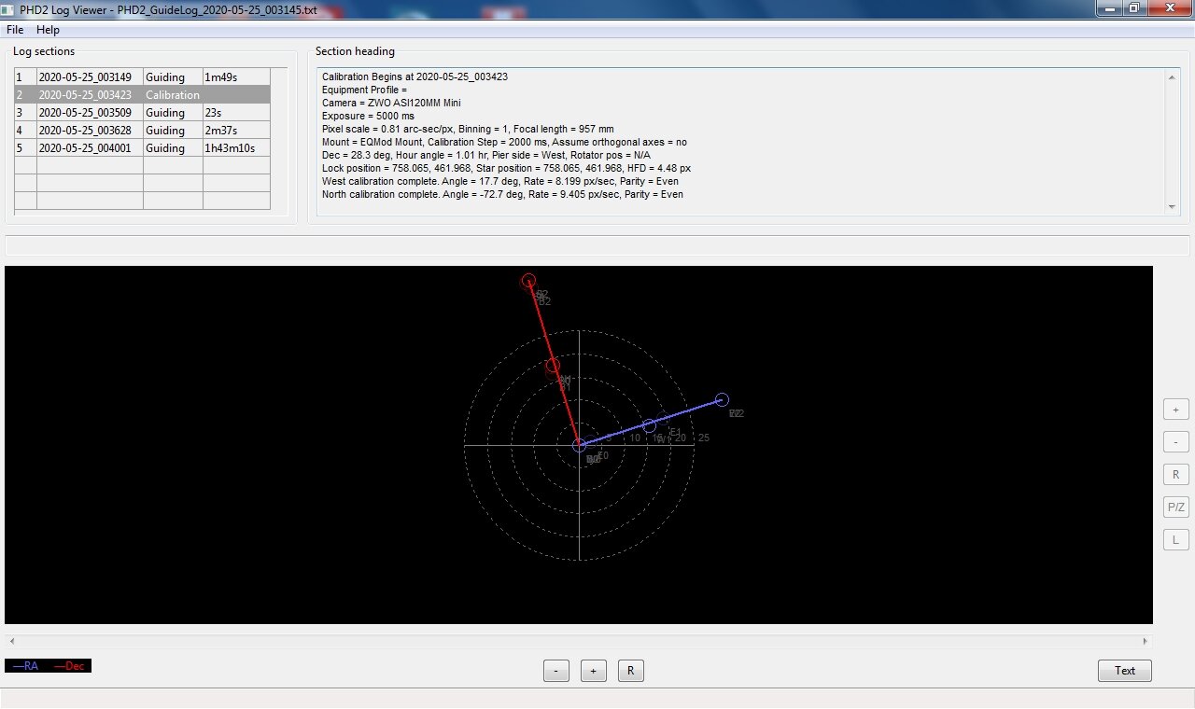Select log section 2020-05-25_003149
1195x709 pixels.
click(142, 76)
